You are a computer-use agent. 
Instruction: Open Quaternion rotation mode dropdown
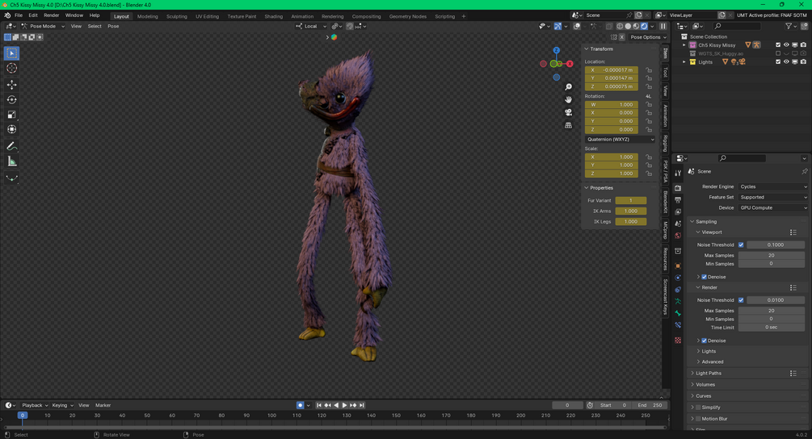[x=620, y=140]
